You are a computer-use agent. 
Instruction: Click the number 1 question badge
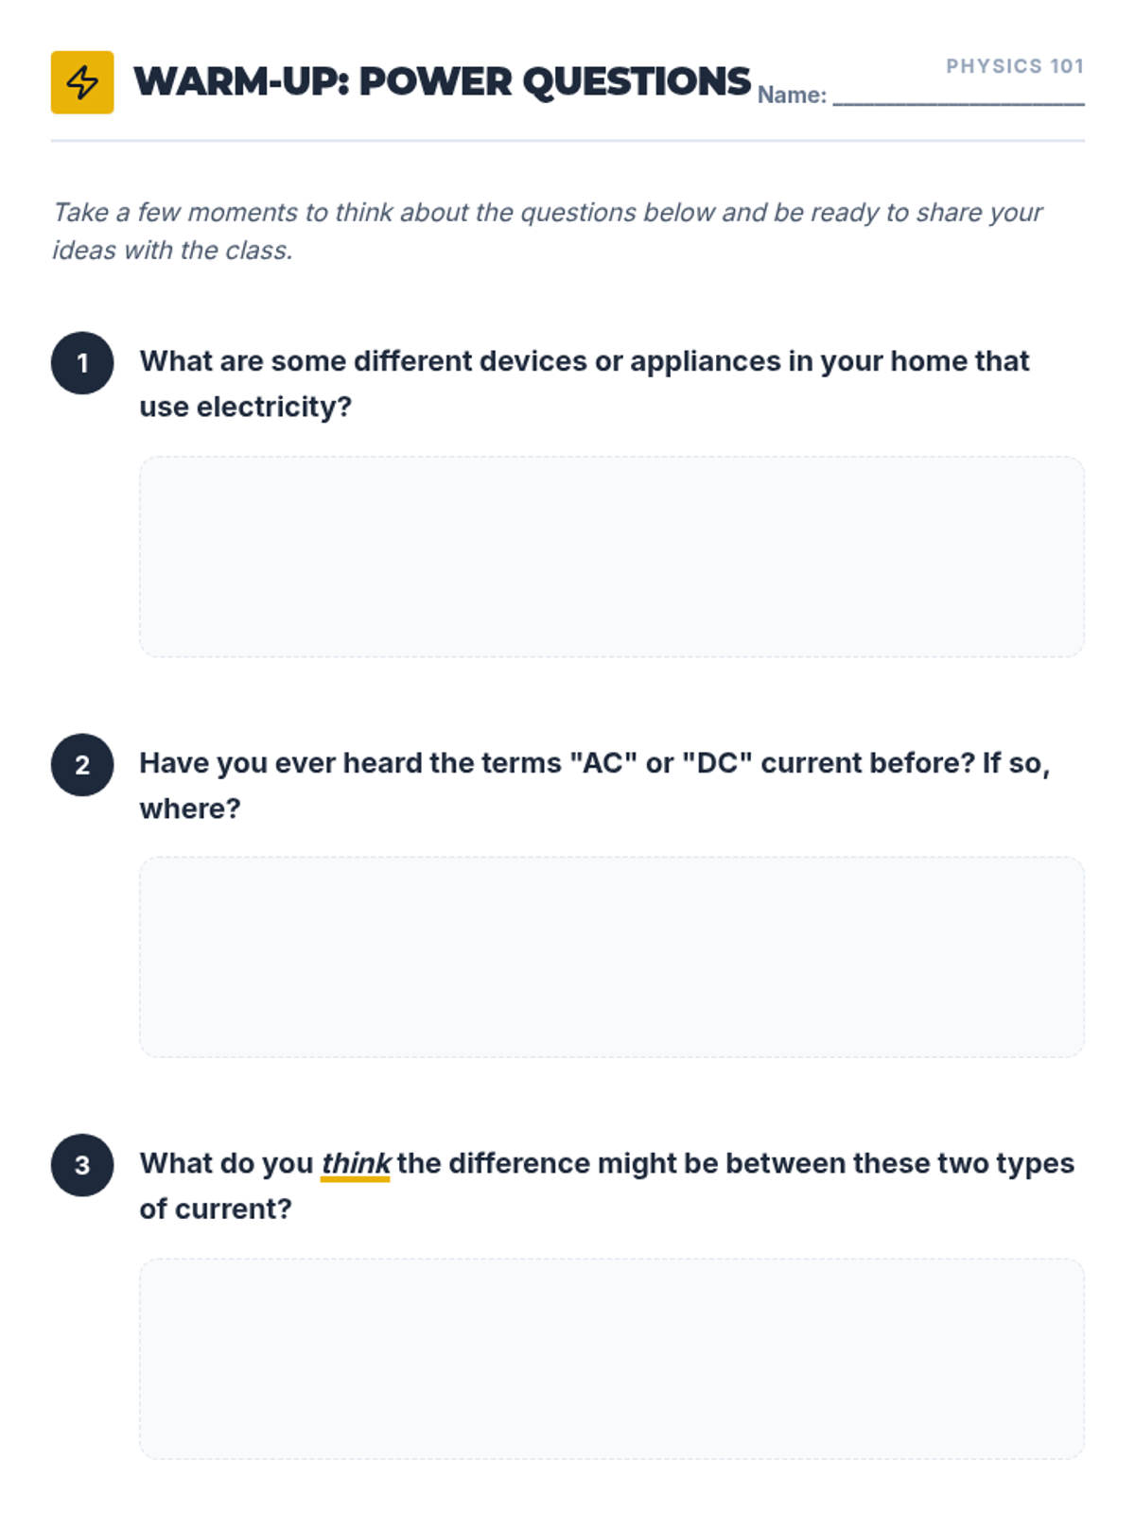pos(82,363)
